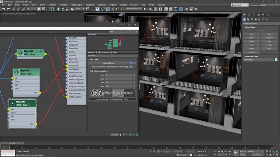Open Render Setup from toolbar
This screenshot has width=280, height=157.
pos(186,9)
